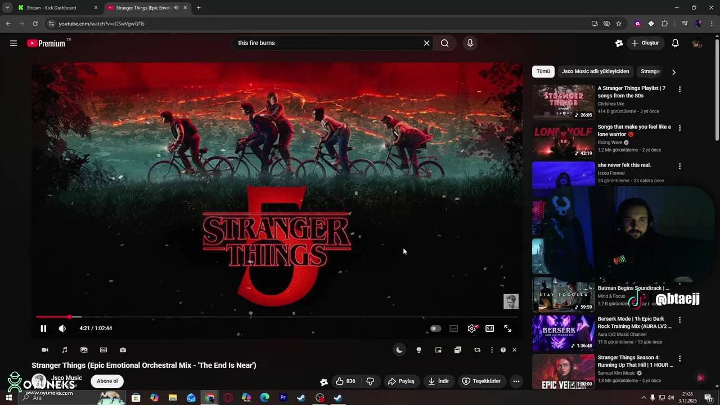Share using the Paylaş button

click(401, 381)
